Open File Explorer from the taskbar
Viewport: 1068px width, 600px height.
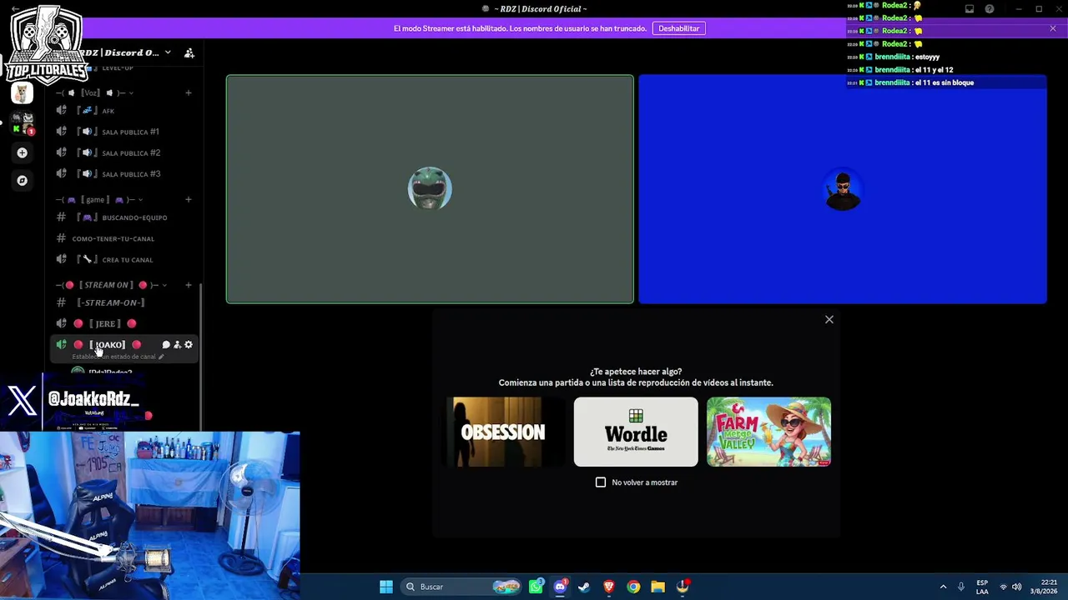tap(657, 587)
